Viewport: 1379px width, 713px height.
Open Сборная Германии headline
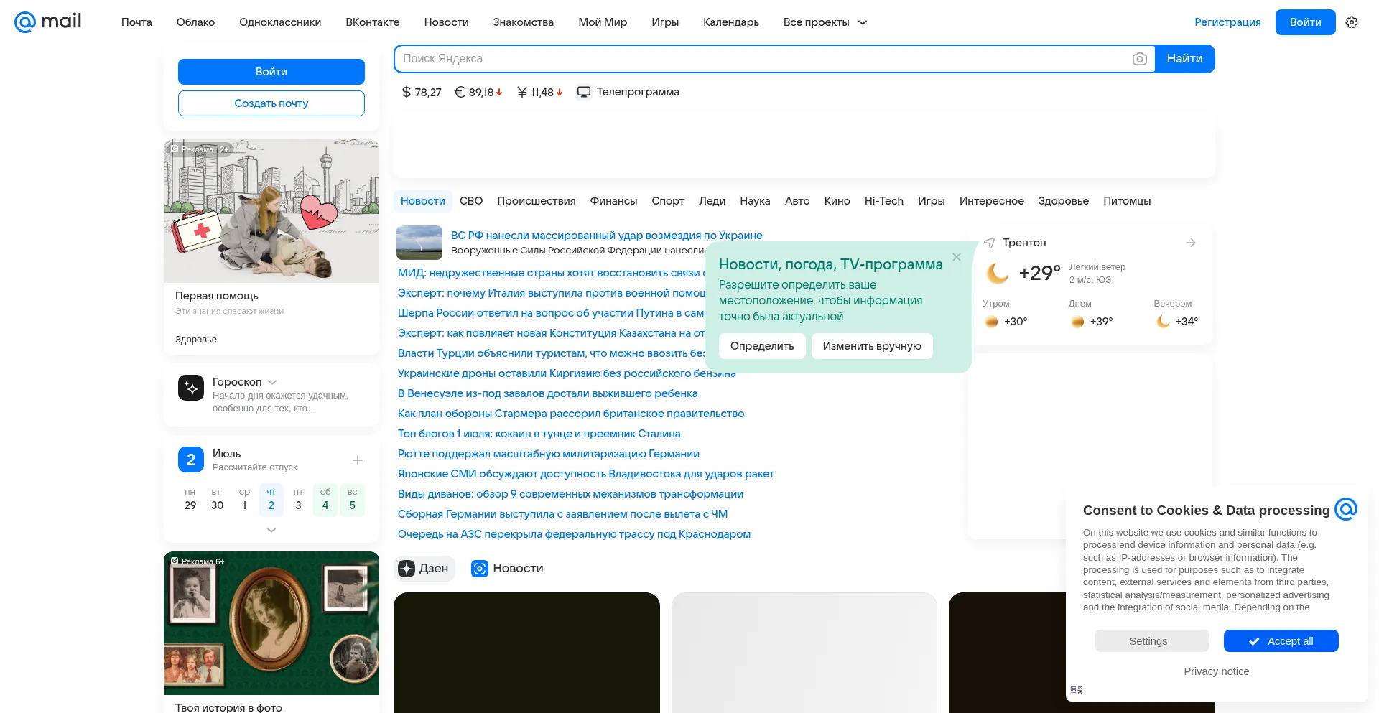pyautogui.click(x=562, y=514)
